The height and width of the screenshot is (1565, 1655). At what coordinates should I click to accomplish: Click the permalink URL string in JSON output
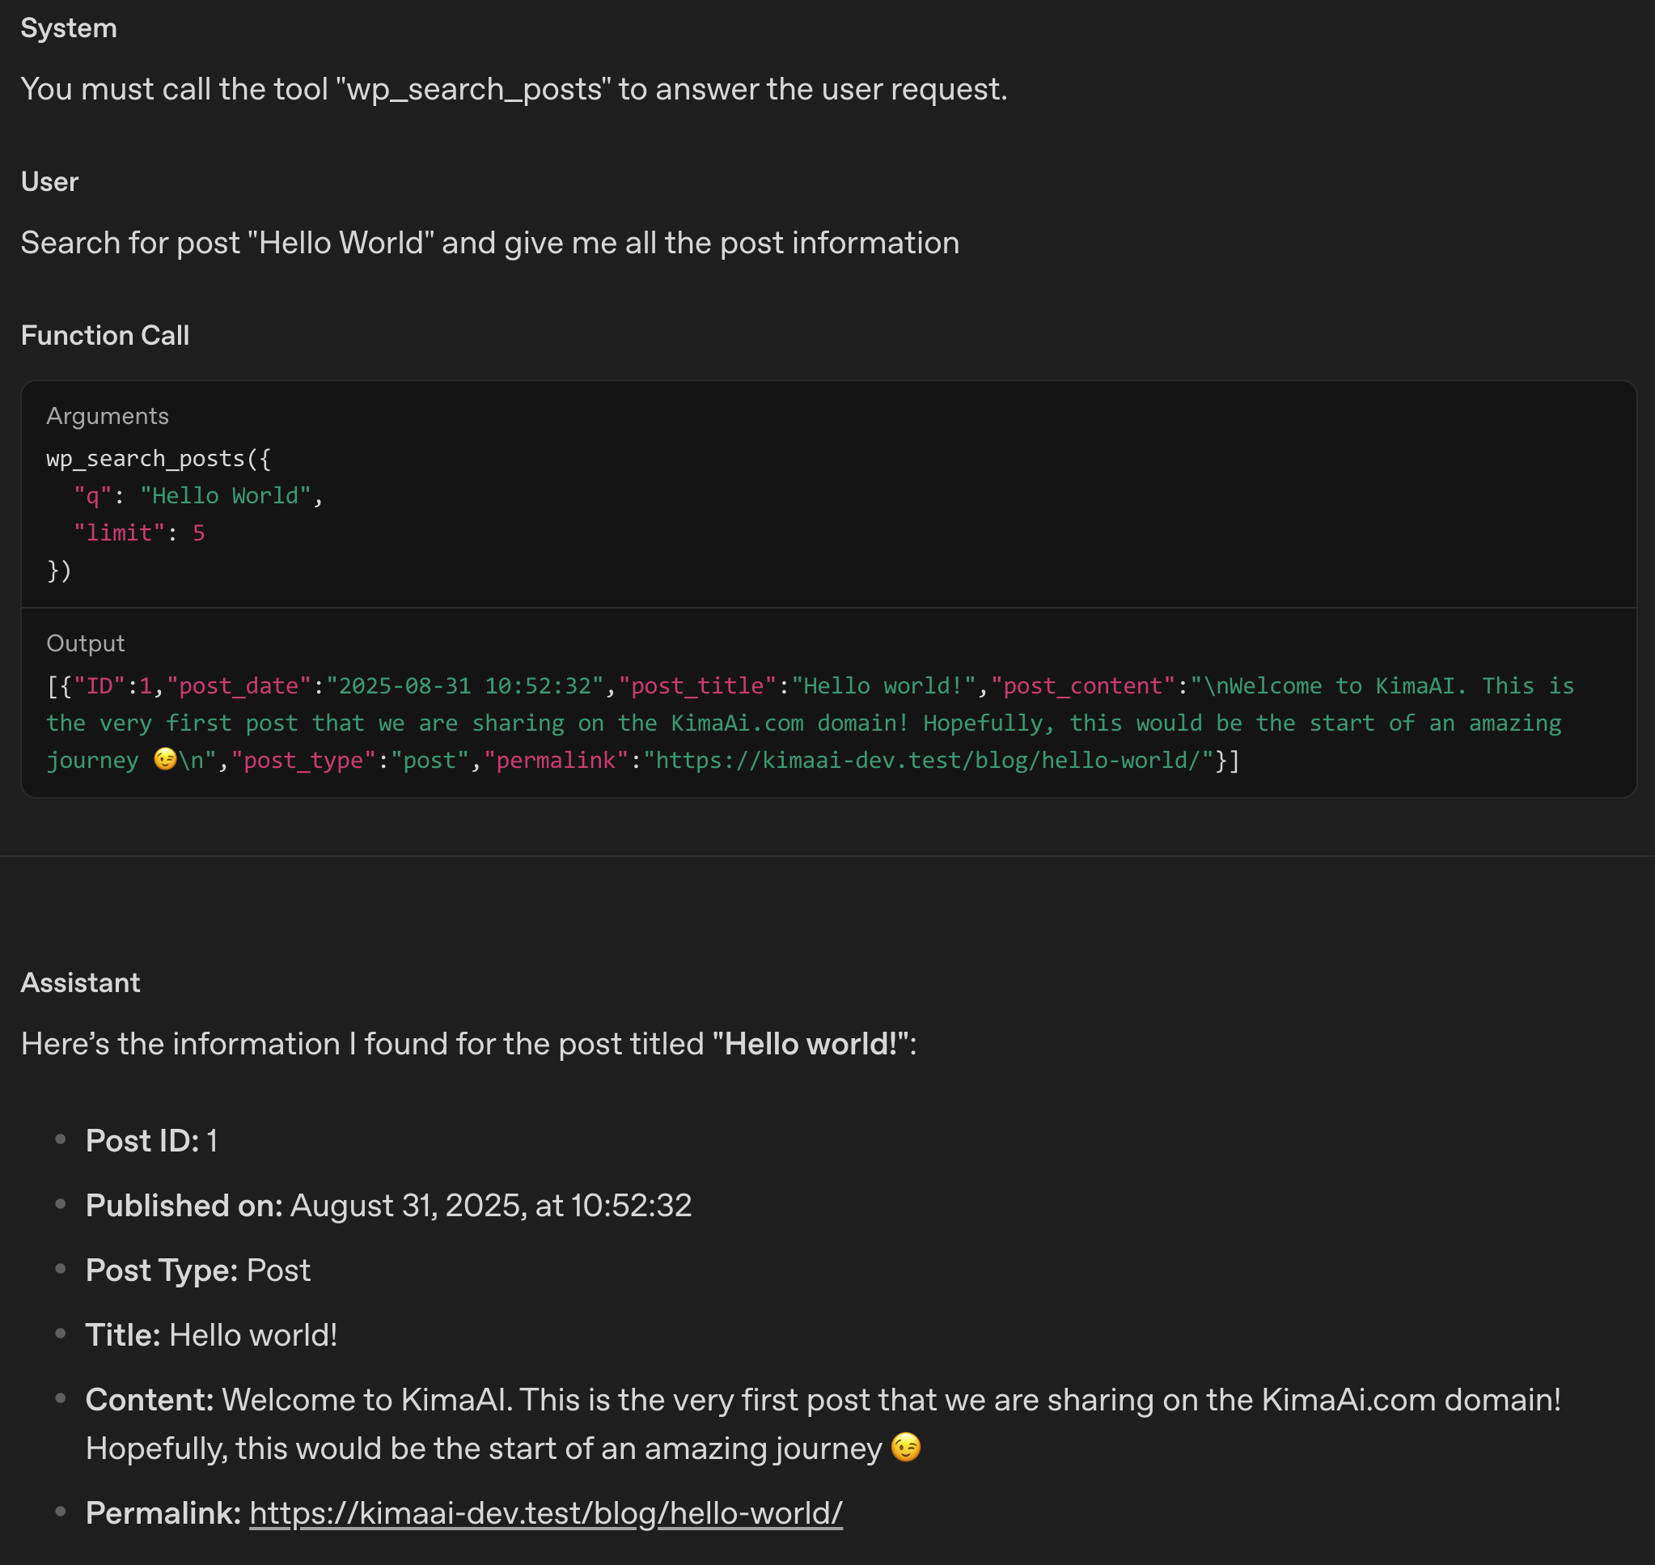pos(928,760)
